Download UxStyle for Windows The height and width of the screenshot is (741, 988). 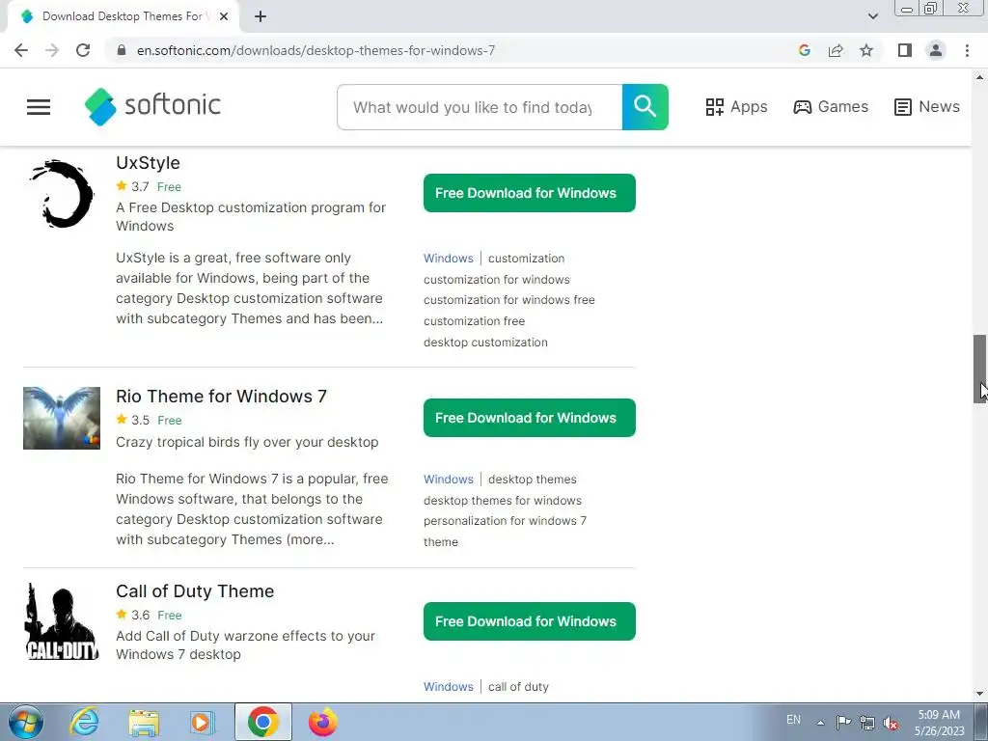530,193
